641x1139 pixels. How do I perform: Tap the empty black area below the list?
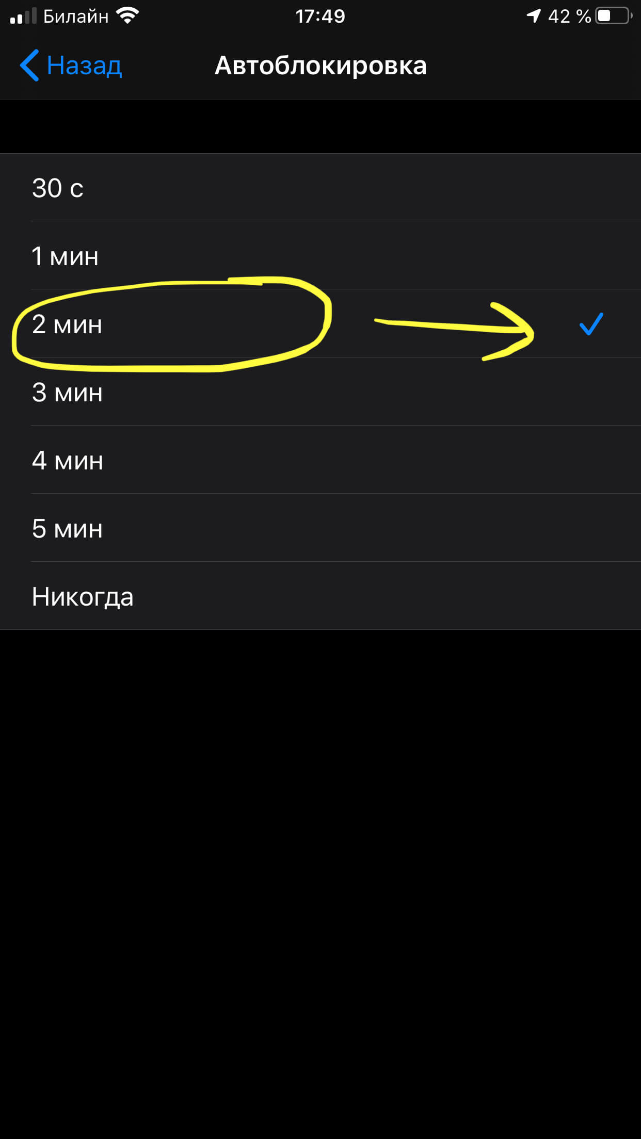coord(320,882)
